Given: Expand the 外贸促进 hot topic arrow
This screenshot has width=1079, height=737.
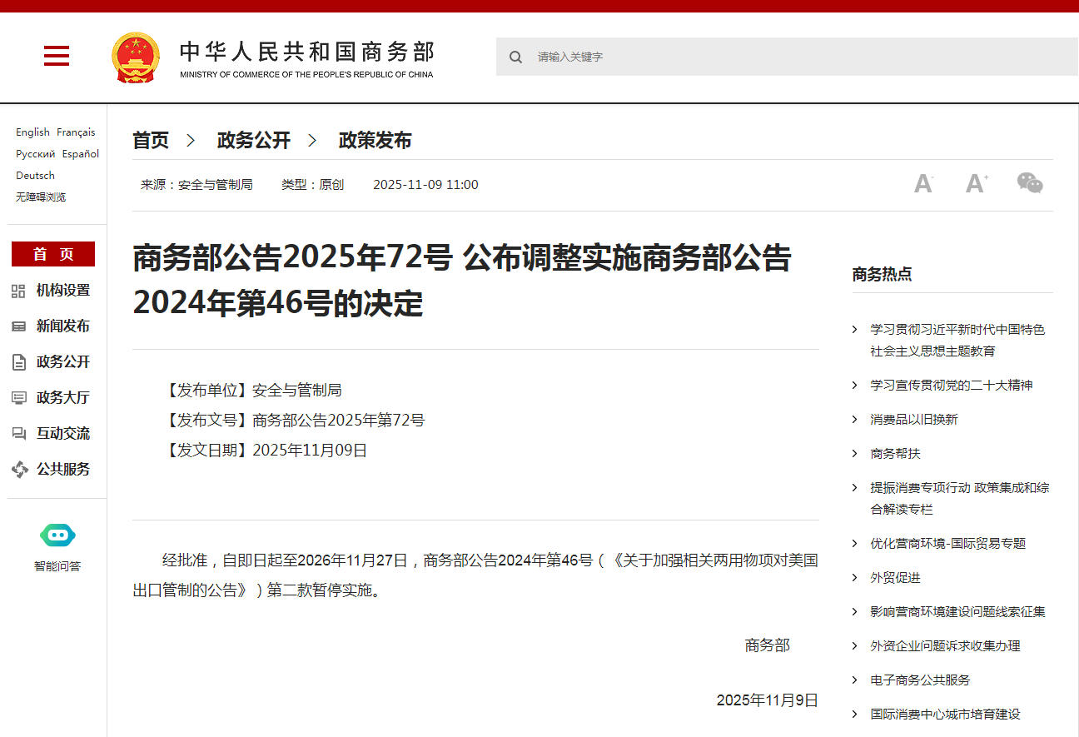Looking at the screenshot, I should coord(854,578).
